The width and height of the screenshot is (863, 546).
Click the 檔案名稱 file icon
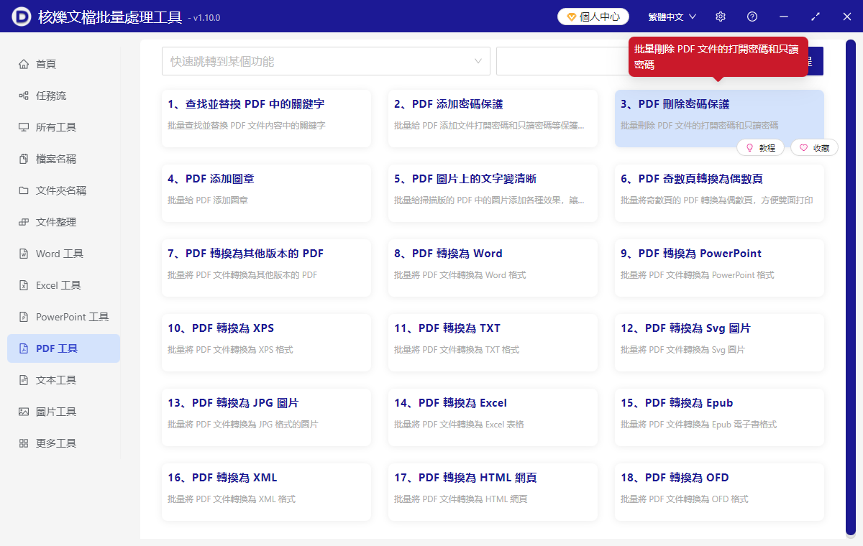point(24,159)
